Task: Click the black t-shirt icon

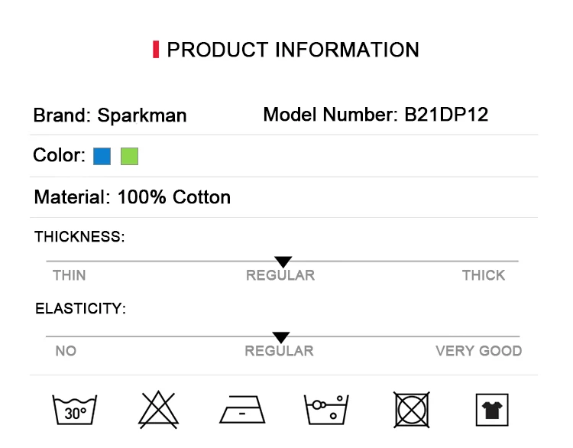Action: pyautogui.click(x=492, y=410)
